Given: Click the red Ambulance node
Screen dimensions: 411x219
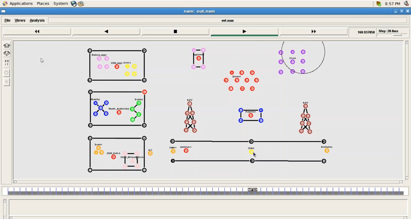Looking at the screenshot, I should (186, 150).
